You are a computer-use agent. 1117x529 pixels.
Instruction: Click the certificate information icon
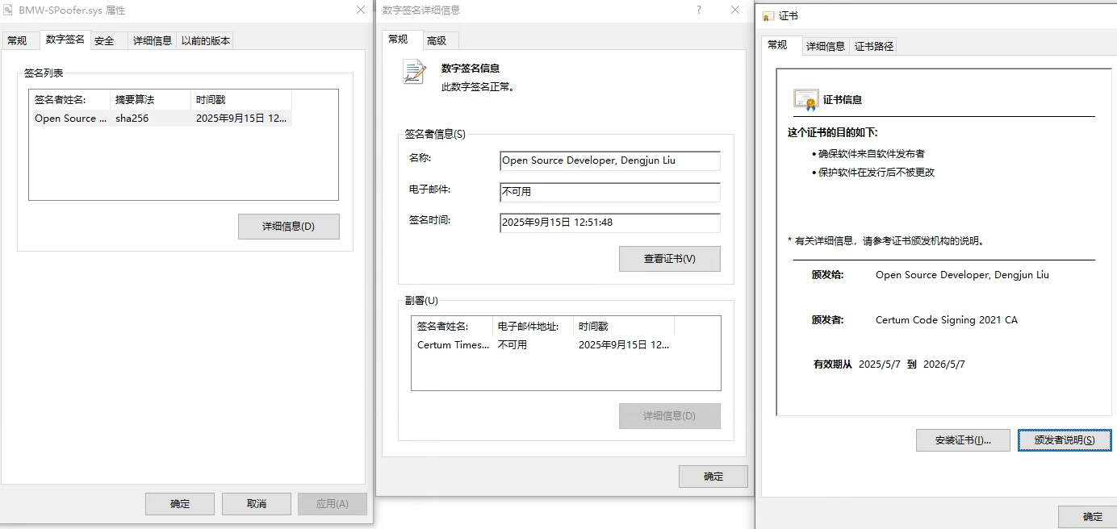[805, 99]
